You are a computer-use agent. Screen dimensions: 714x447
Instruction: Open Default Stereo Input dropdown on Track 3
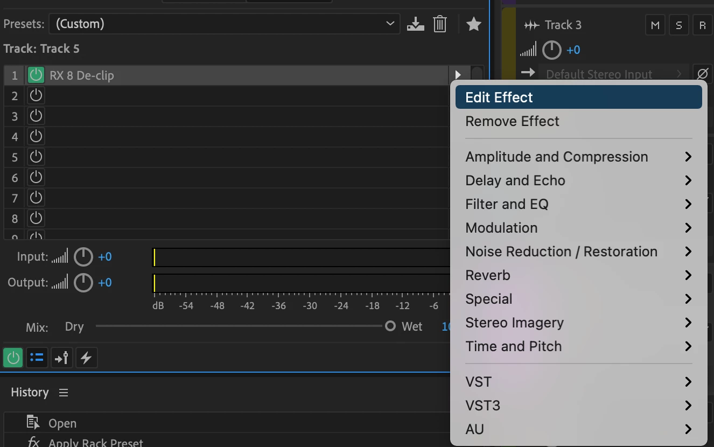tap(614, 74)
